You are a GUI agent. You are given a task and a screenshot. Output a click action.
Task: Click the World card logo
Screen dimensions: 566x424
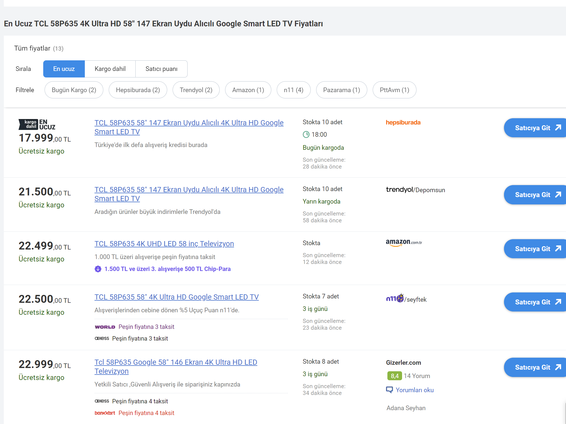point(105,327)
